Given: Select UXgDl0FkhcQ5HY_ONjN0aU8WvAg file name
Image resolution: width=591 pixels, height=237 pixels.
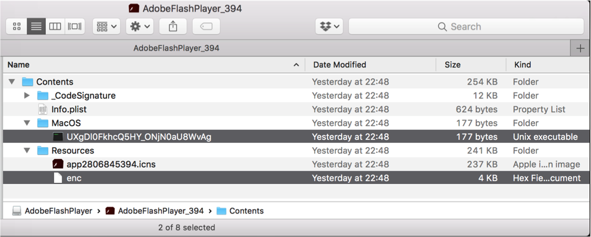Looking at the screenshot, I should point(139,137).
